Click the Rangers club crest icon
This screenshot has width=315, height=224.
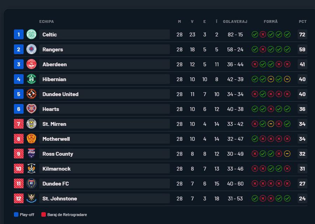pyautogui.click(x=31, y=49)
